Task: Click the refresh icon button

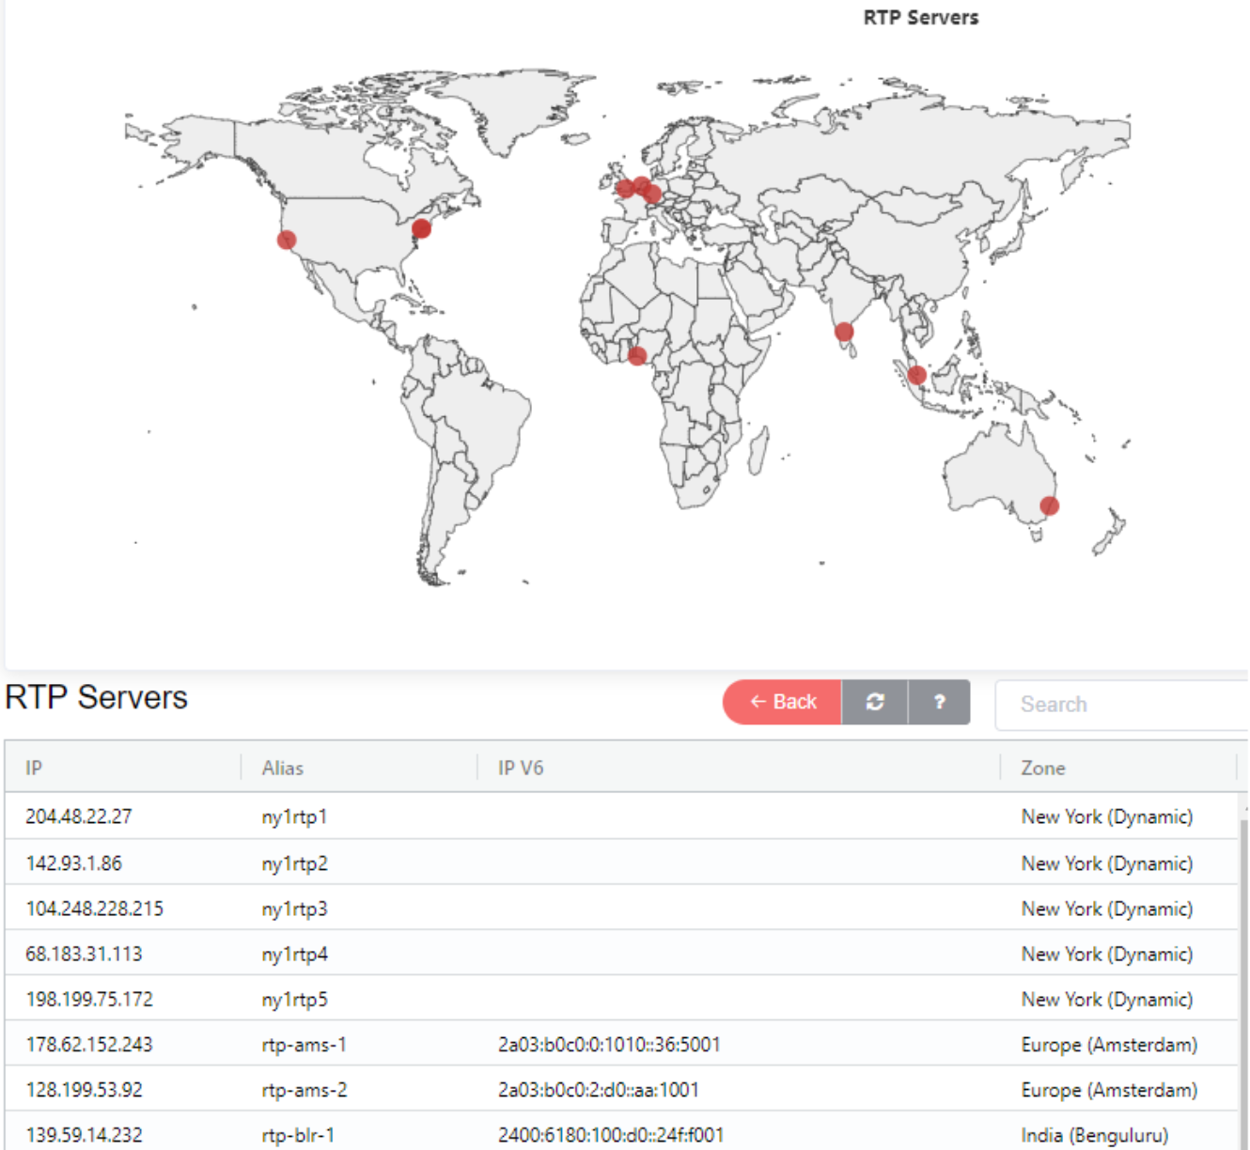Action: coord(874,702)
